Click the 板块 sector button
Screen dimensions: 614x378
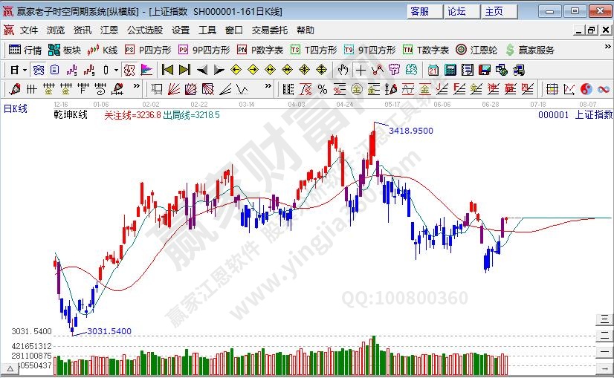tap(64, 50)
